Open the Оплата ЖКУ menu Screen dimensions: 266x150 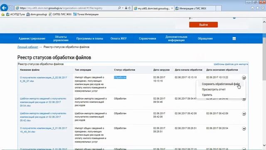coord(118,39)
